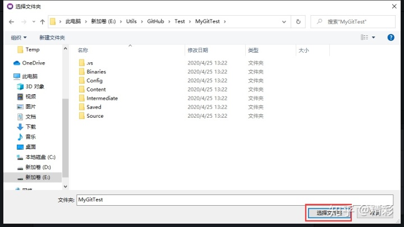
Task: Select the Intermediate folder icon
Action: [82, 98]
